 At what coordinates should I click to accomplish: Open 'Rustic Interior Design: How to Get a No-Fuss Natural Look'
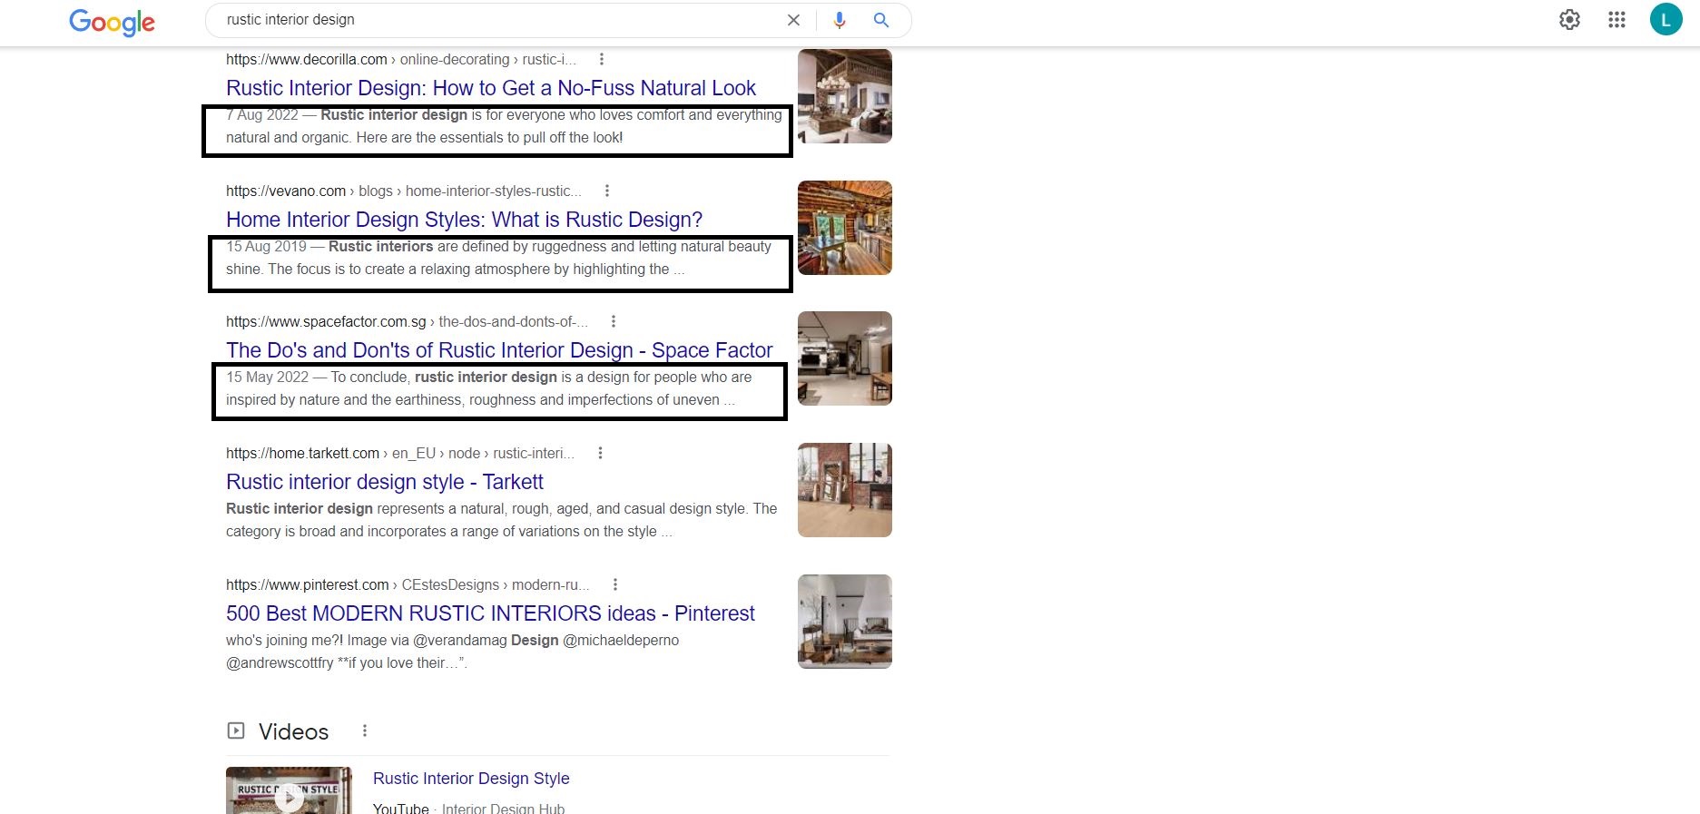[491, 88]
